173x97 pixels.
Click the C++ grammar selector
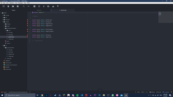tap(147, 92)
